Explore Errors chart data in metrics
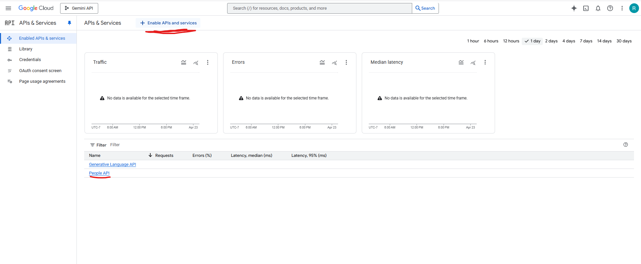 [334, 62]
